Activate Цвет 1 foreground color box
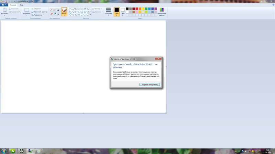 (117, 12)
